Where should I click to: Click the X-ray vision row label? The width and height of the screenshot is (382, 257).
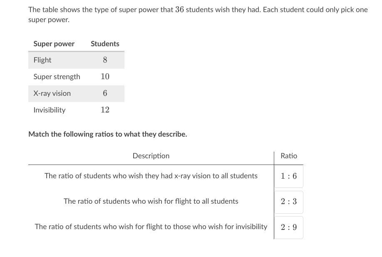[x=52, y=93]
